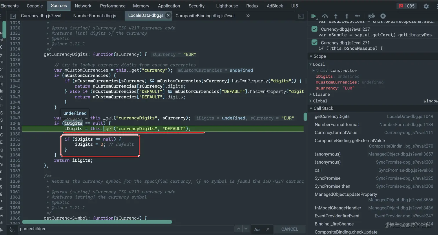Switch to the Redux tab
Image resolution: width=438 pixels, height=235 pixels.
point(252,6)
